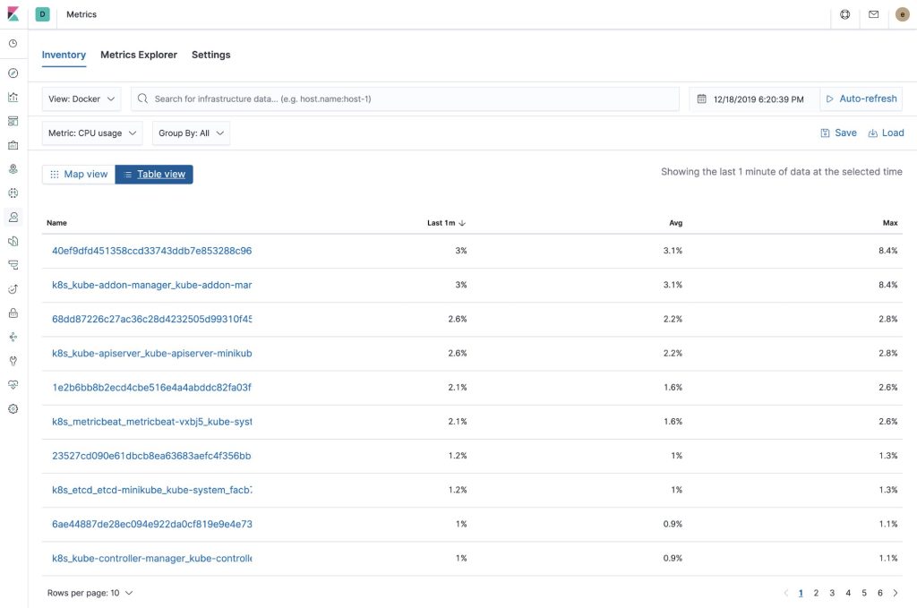Go to page 3 of results
This screenshot has width=917, height=608.
(x=832, y=593)
